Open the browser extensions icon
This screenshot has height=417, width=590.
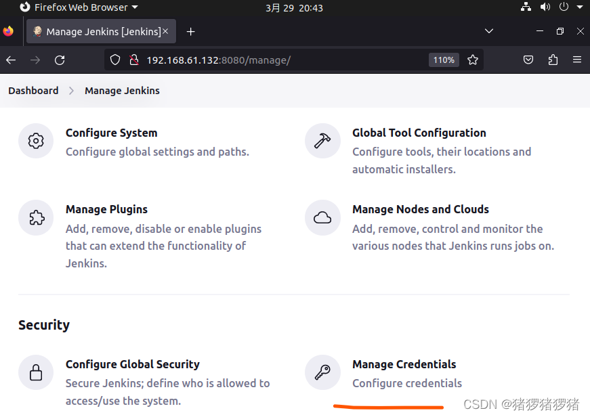[553, 60]
